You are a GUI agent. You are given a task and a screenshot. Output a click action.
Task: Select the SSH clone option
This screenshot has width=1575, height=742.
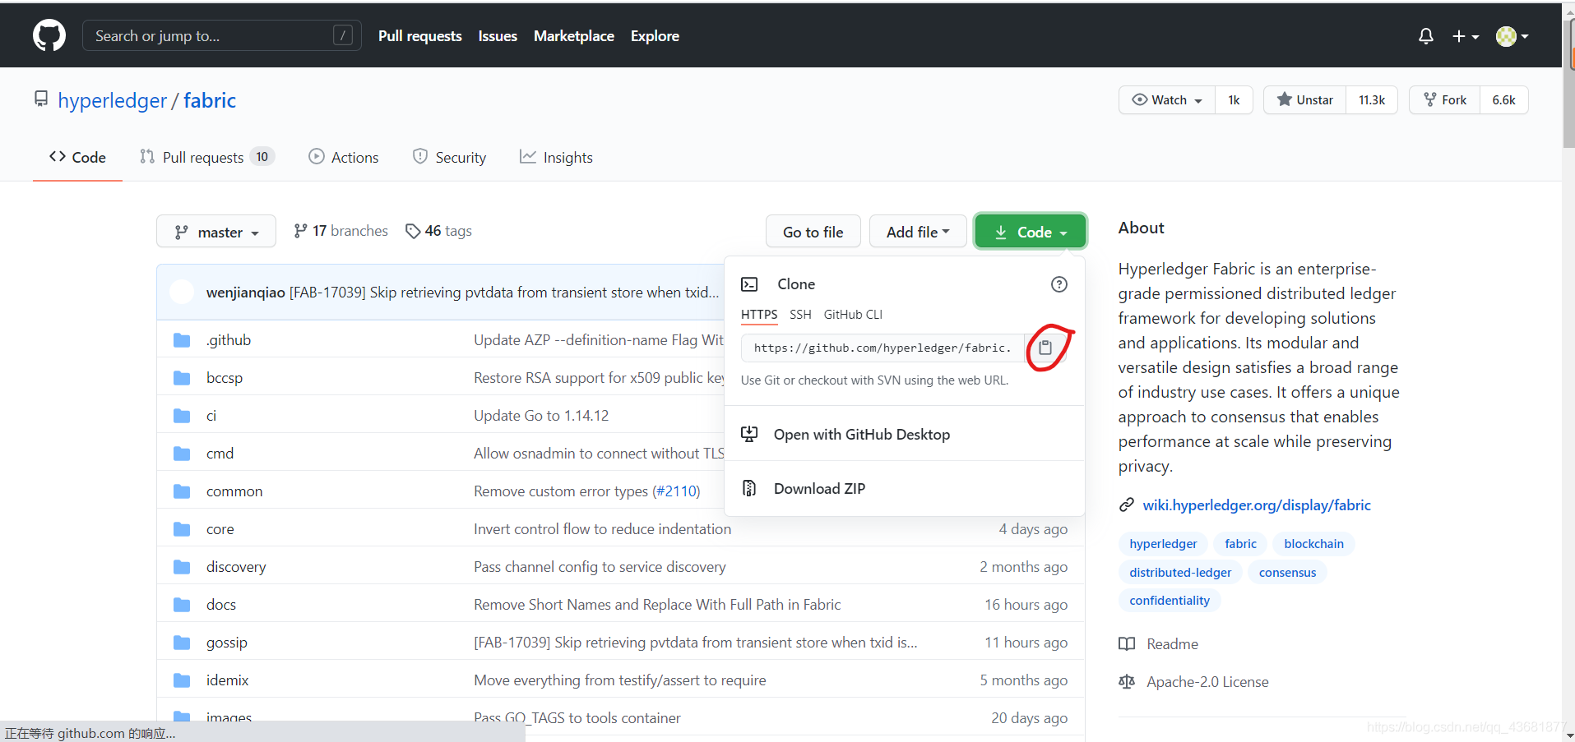[x=800, y=315]
